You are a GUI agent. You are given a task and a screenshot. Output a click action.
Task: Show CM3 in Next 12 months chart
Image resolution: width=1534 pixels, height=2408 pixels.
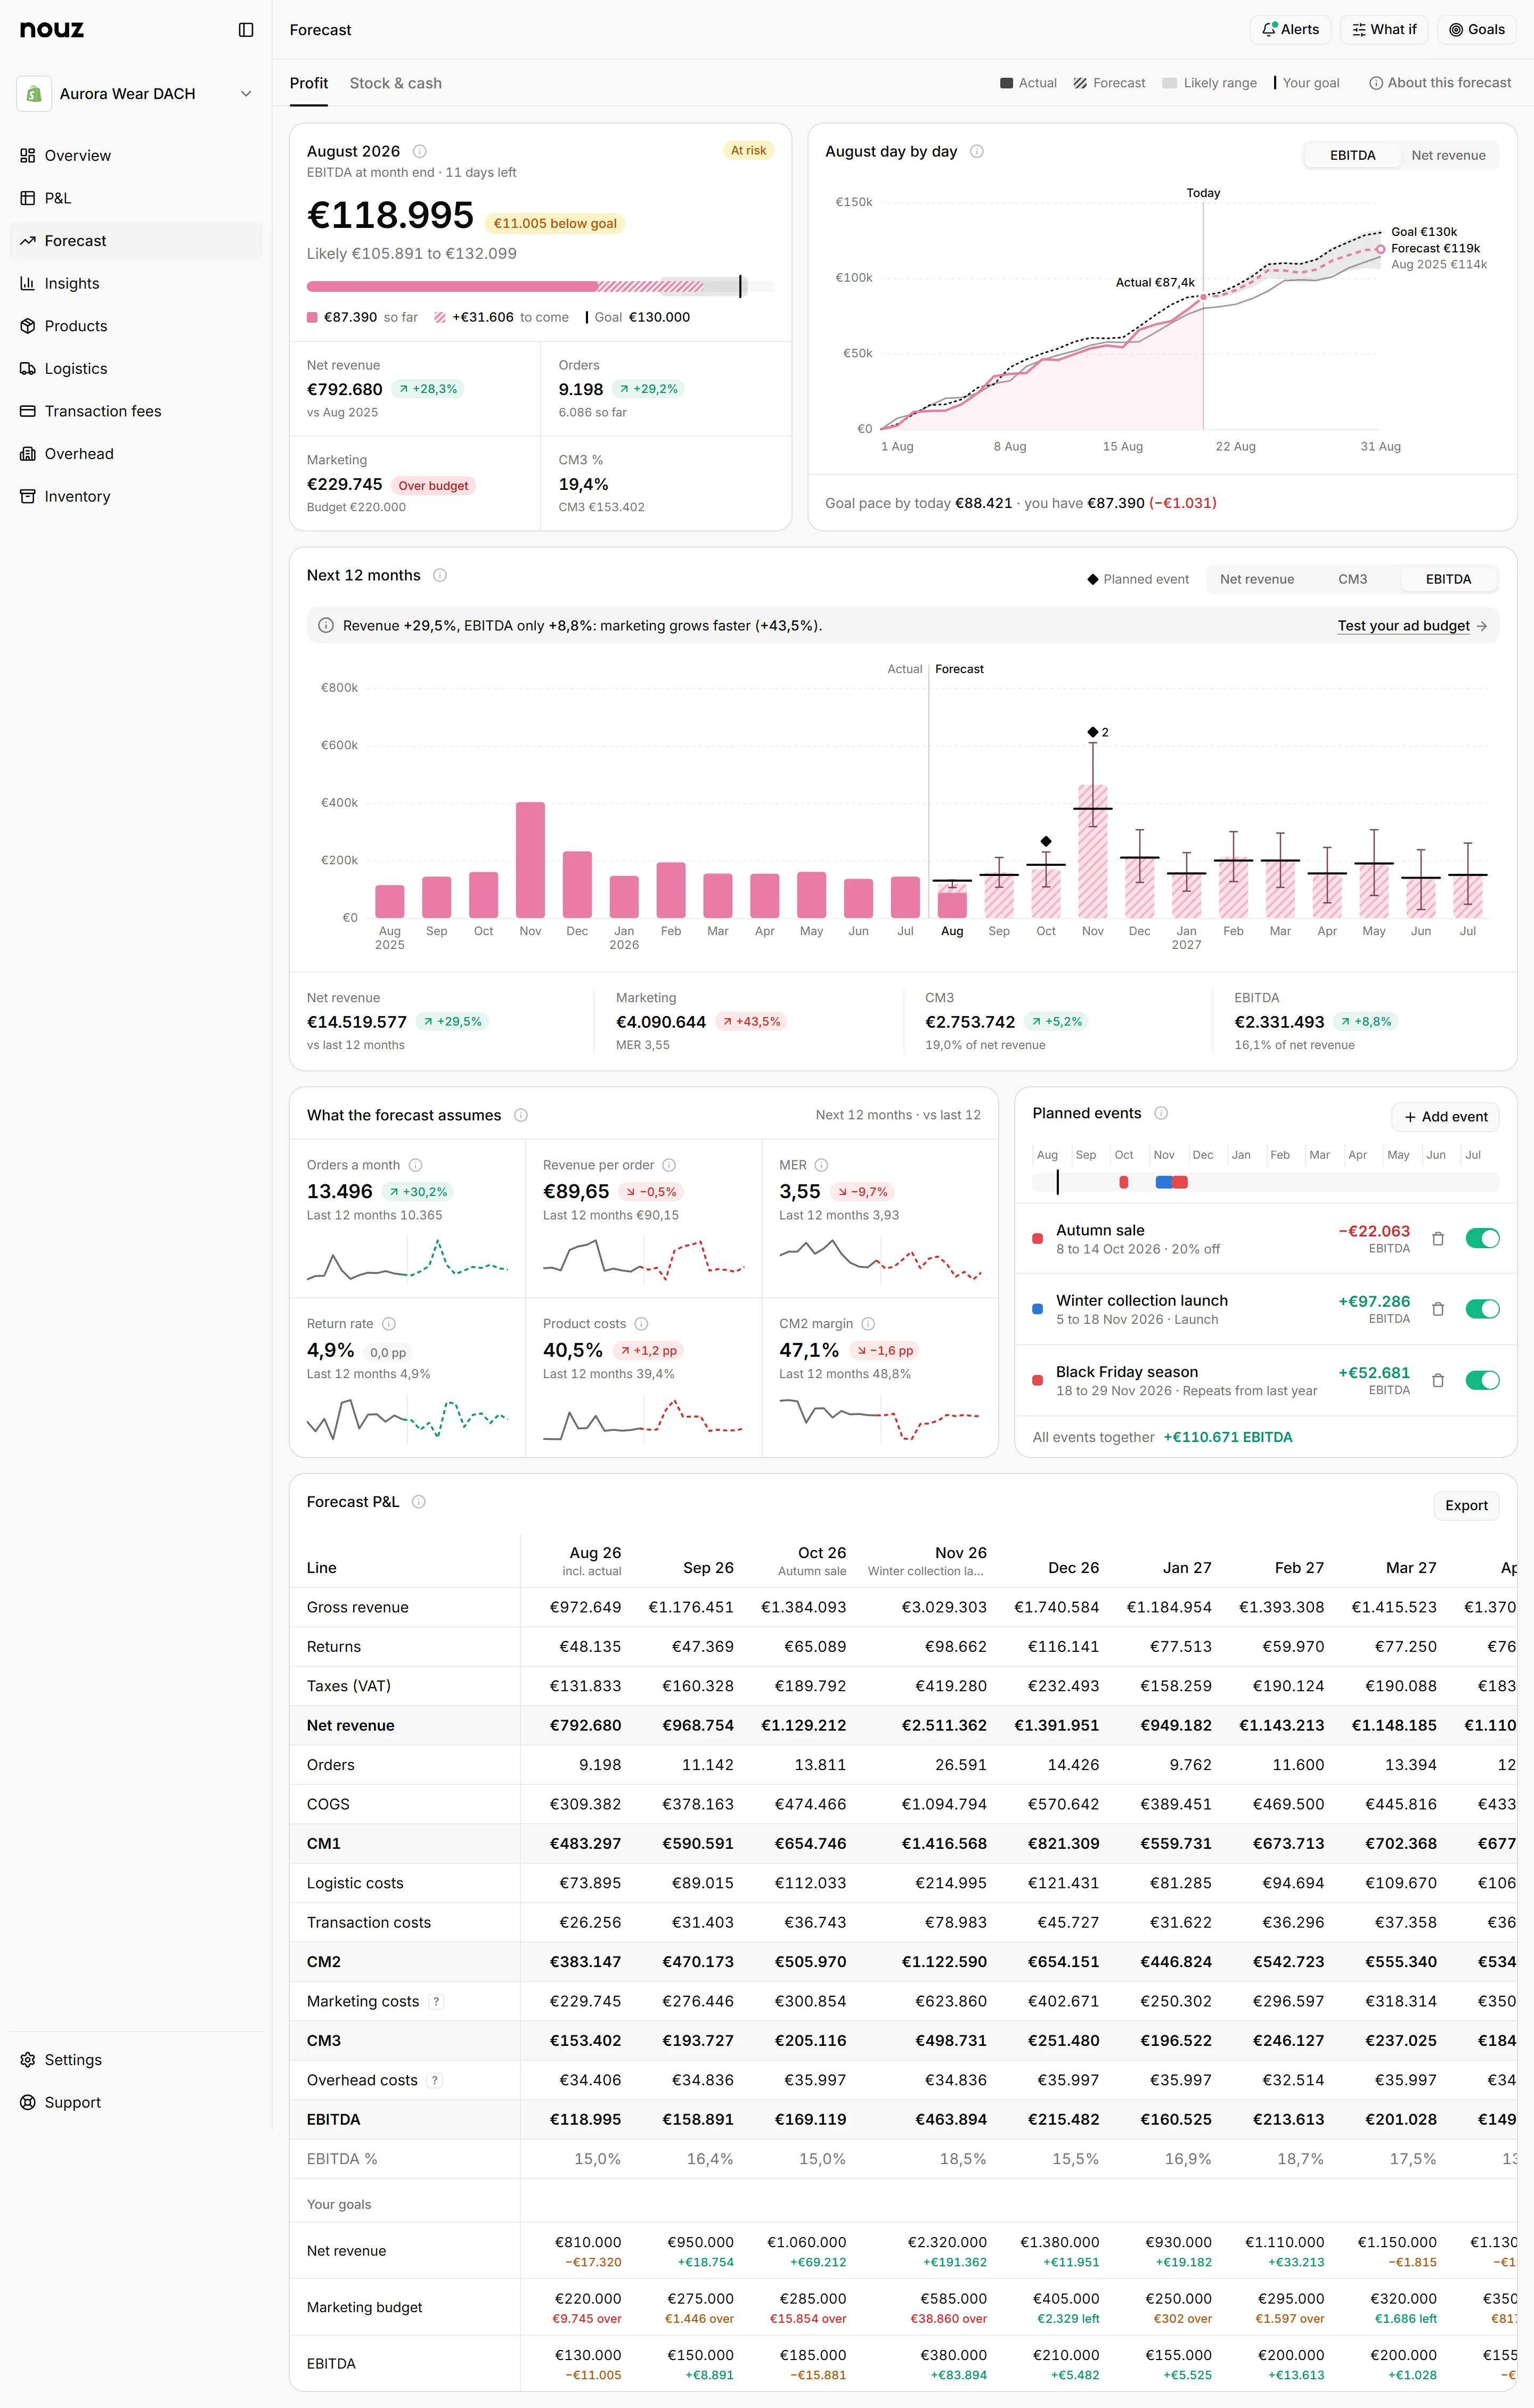click(x=1352, y=579)
